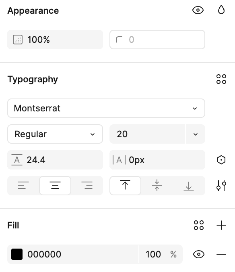This screenshot has height=272, width=235.
Task: Expand font size chevron next to 20
Action: (x=196, y=134)
